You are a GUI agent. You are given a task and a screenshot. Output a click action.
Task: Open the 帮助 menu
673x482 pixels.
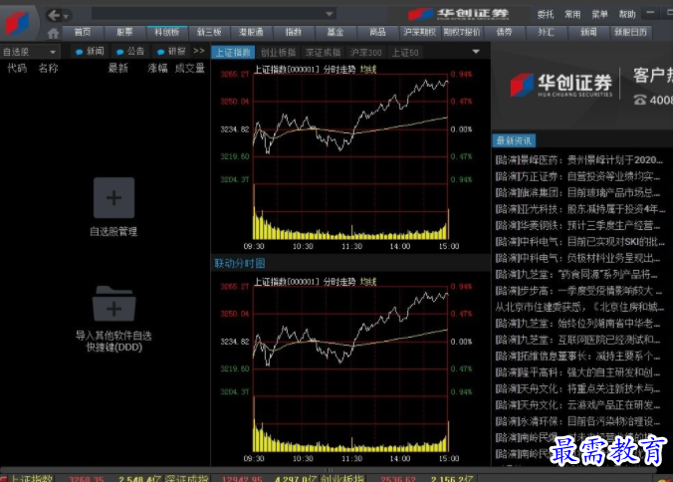[627, 15]
